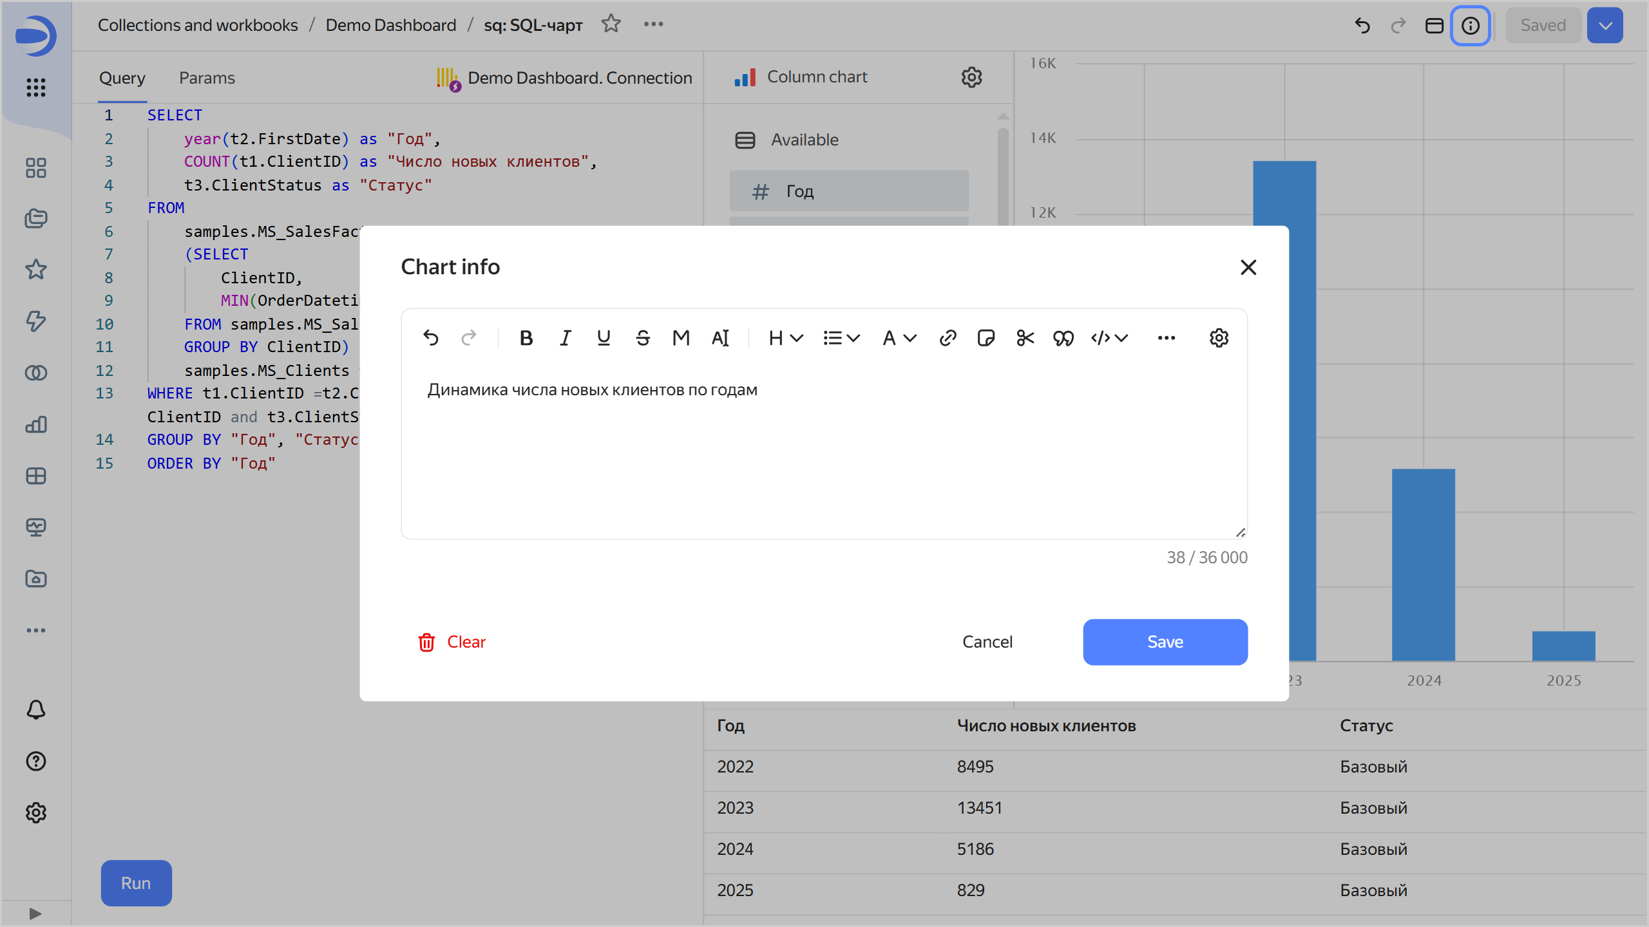Insert a quote block

click(x=1063, y=338)
